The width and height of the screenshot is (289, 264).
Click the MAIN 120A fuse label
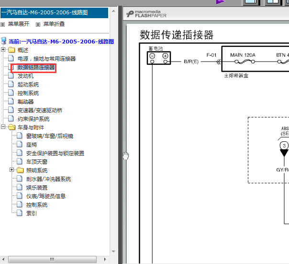coord(243,55)
